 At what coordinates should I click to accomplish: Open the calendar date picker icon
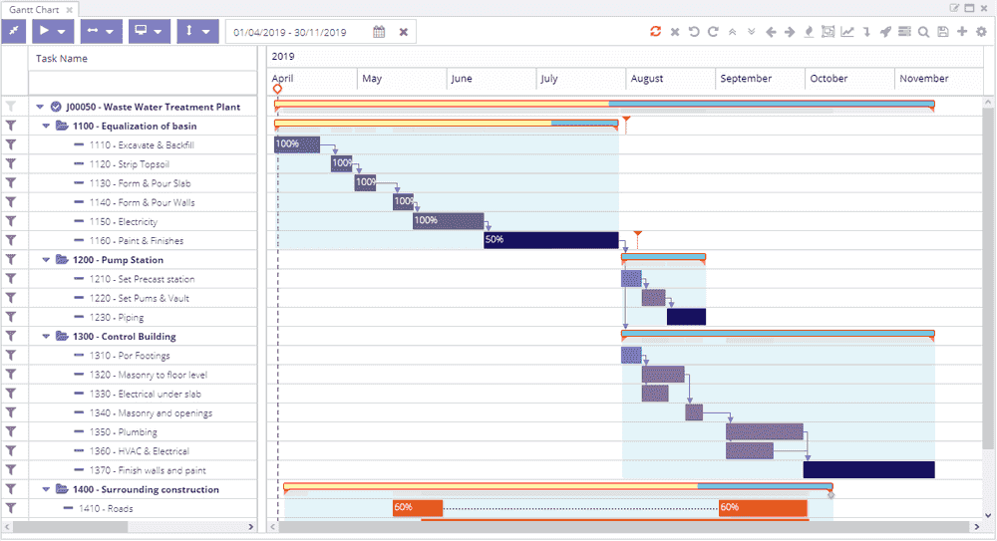pos(379,32)
